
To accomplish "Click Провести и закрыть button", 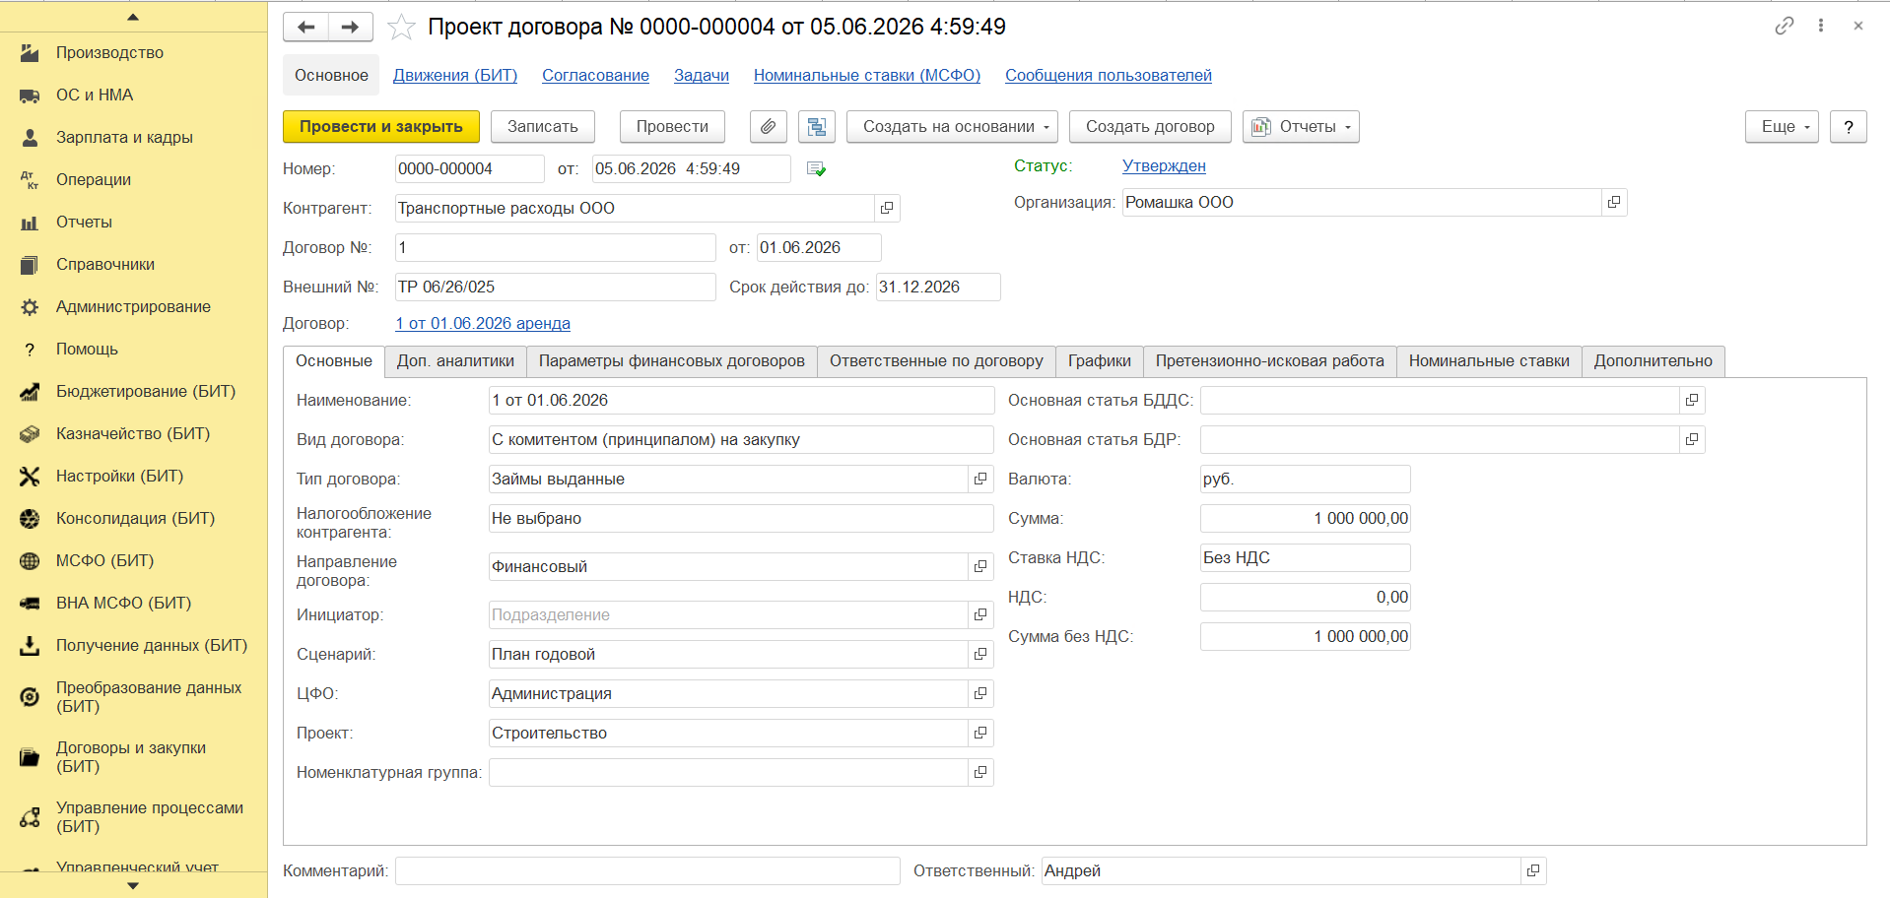I will 381,126.
